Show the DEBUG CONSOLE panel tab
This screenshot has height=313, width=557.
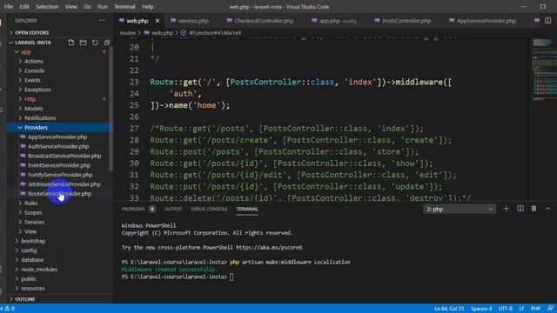[x=209, y=209]
